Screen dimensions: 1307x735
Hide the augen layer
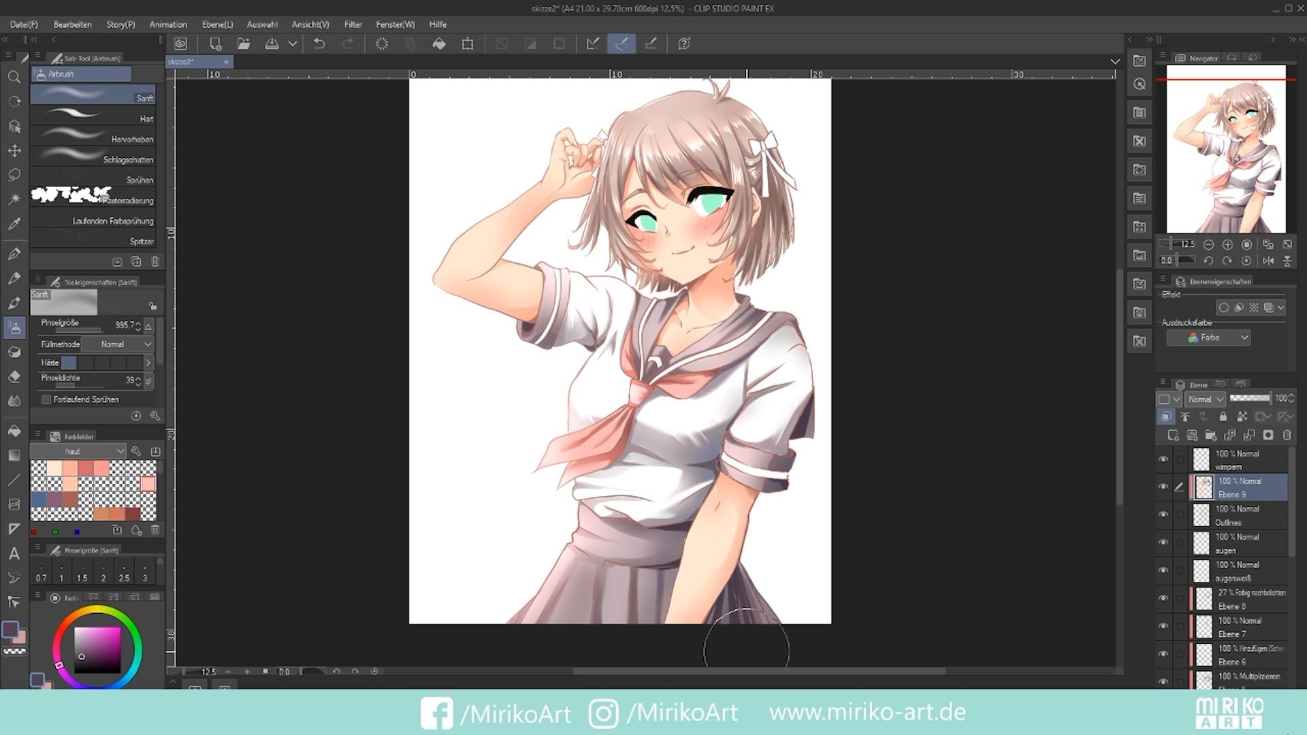1163,543
